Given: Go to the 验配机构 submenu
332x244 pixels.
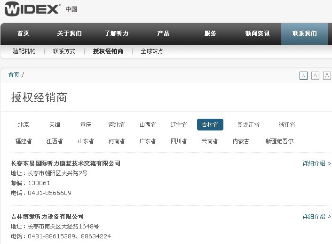Looking at the screenshot, I should pyautogui.click(x=24, y=51).
